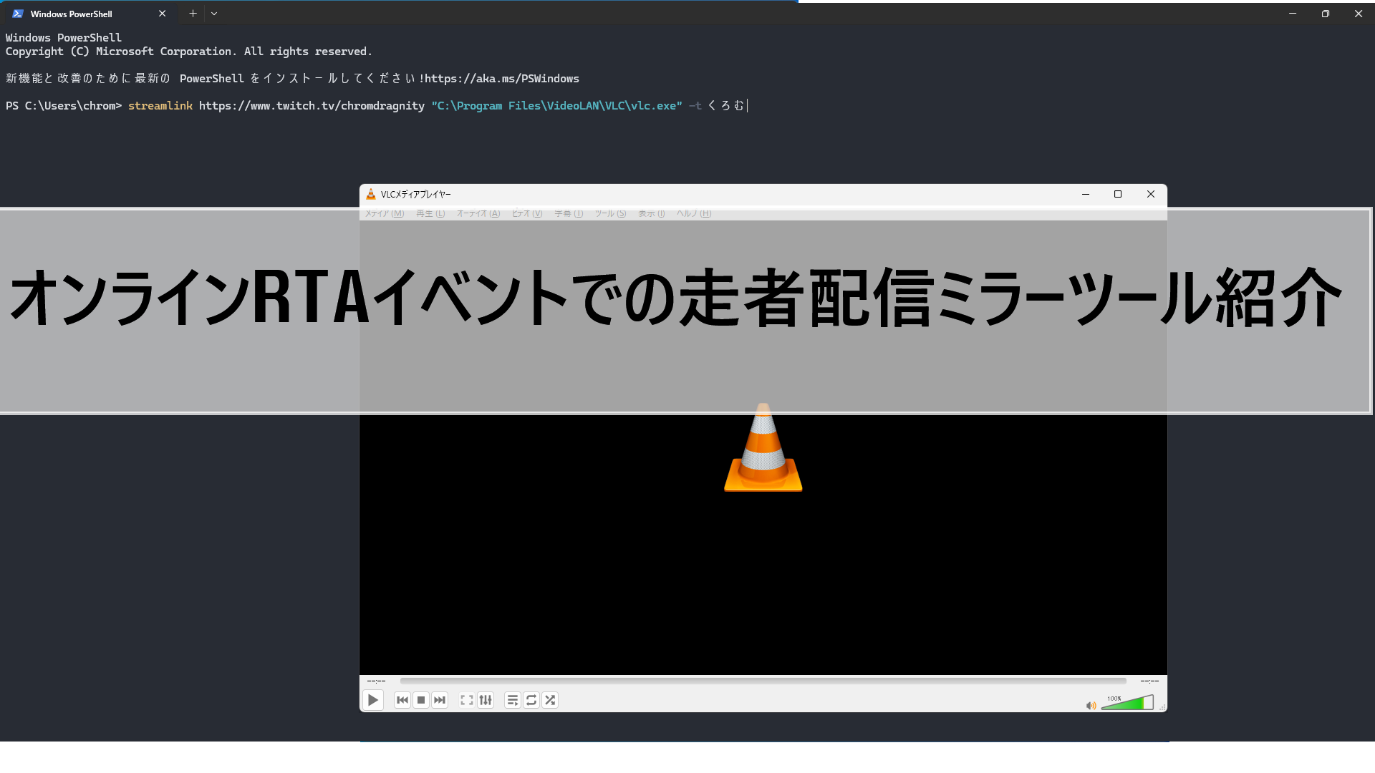Stop playback with the stop button
This screenshot has width=1375, height=773.
pos(421,700)
